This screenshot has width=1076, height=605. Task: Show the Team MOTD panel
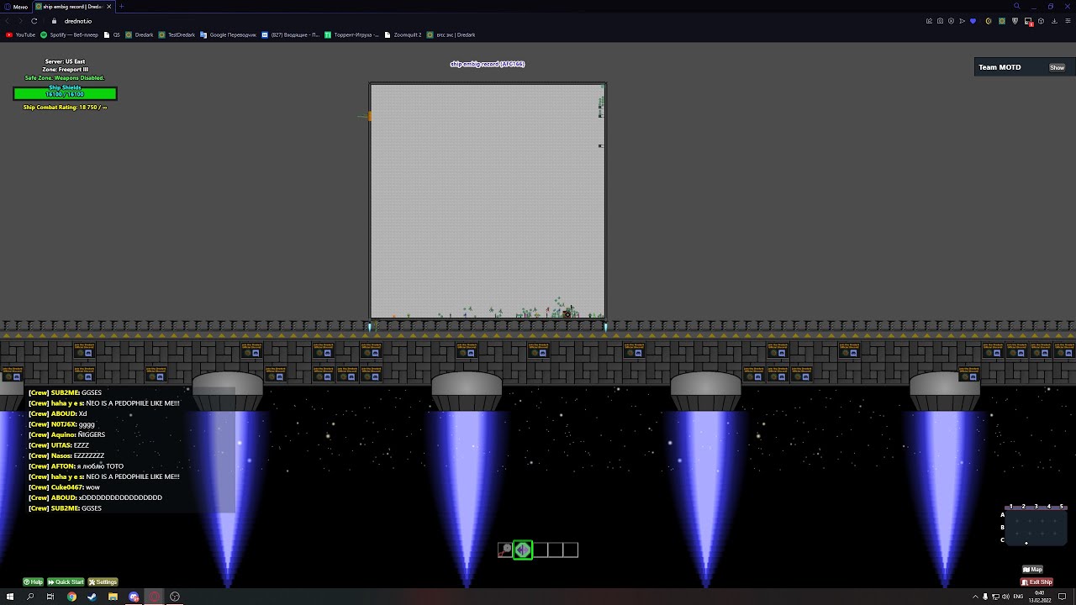click(1057, 67)
